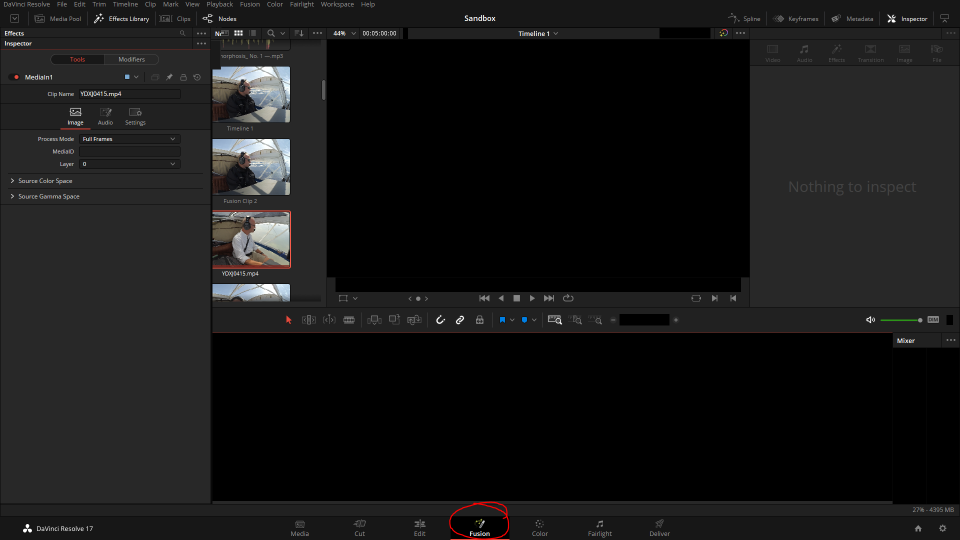The height and width of the screenshot is (540, 960).
Task: Stop playback in the viewer
Action: 516,298
